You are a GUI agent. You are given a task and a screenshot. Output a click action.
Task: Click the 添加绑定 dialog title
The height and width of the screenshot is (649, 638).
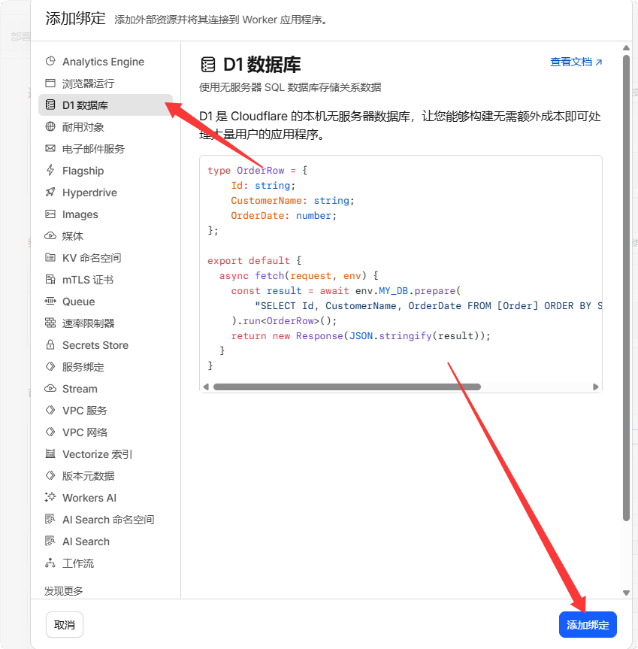pyautogui.click(x=76, y=18)
